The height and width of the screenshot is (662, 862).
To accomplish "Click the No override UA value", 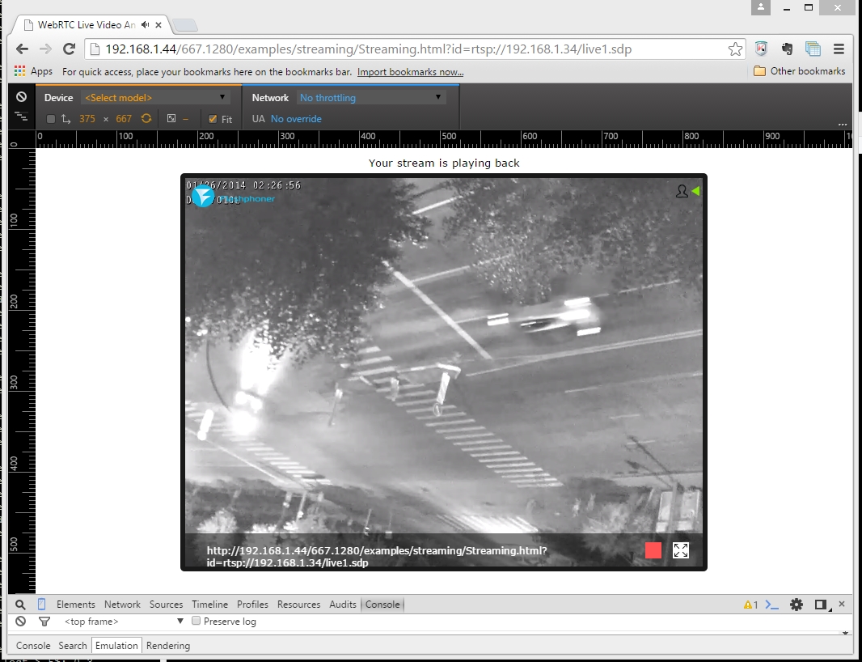I will coord(296,119).
